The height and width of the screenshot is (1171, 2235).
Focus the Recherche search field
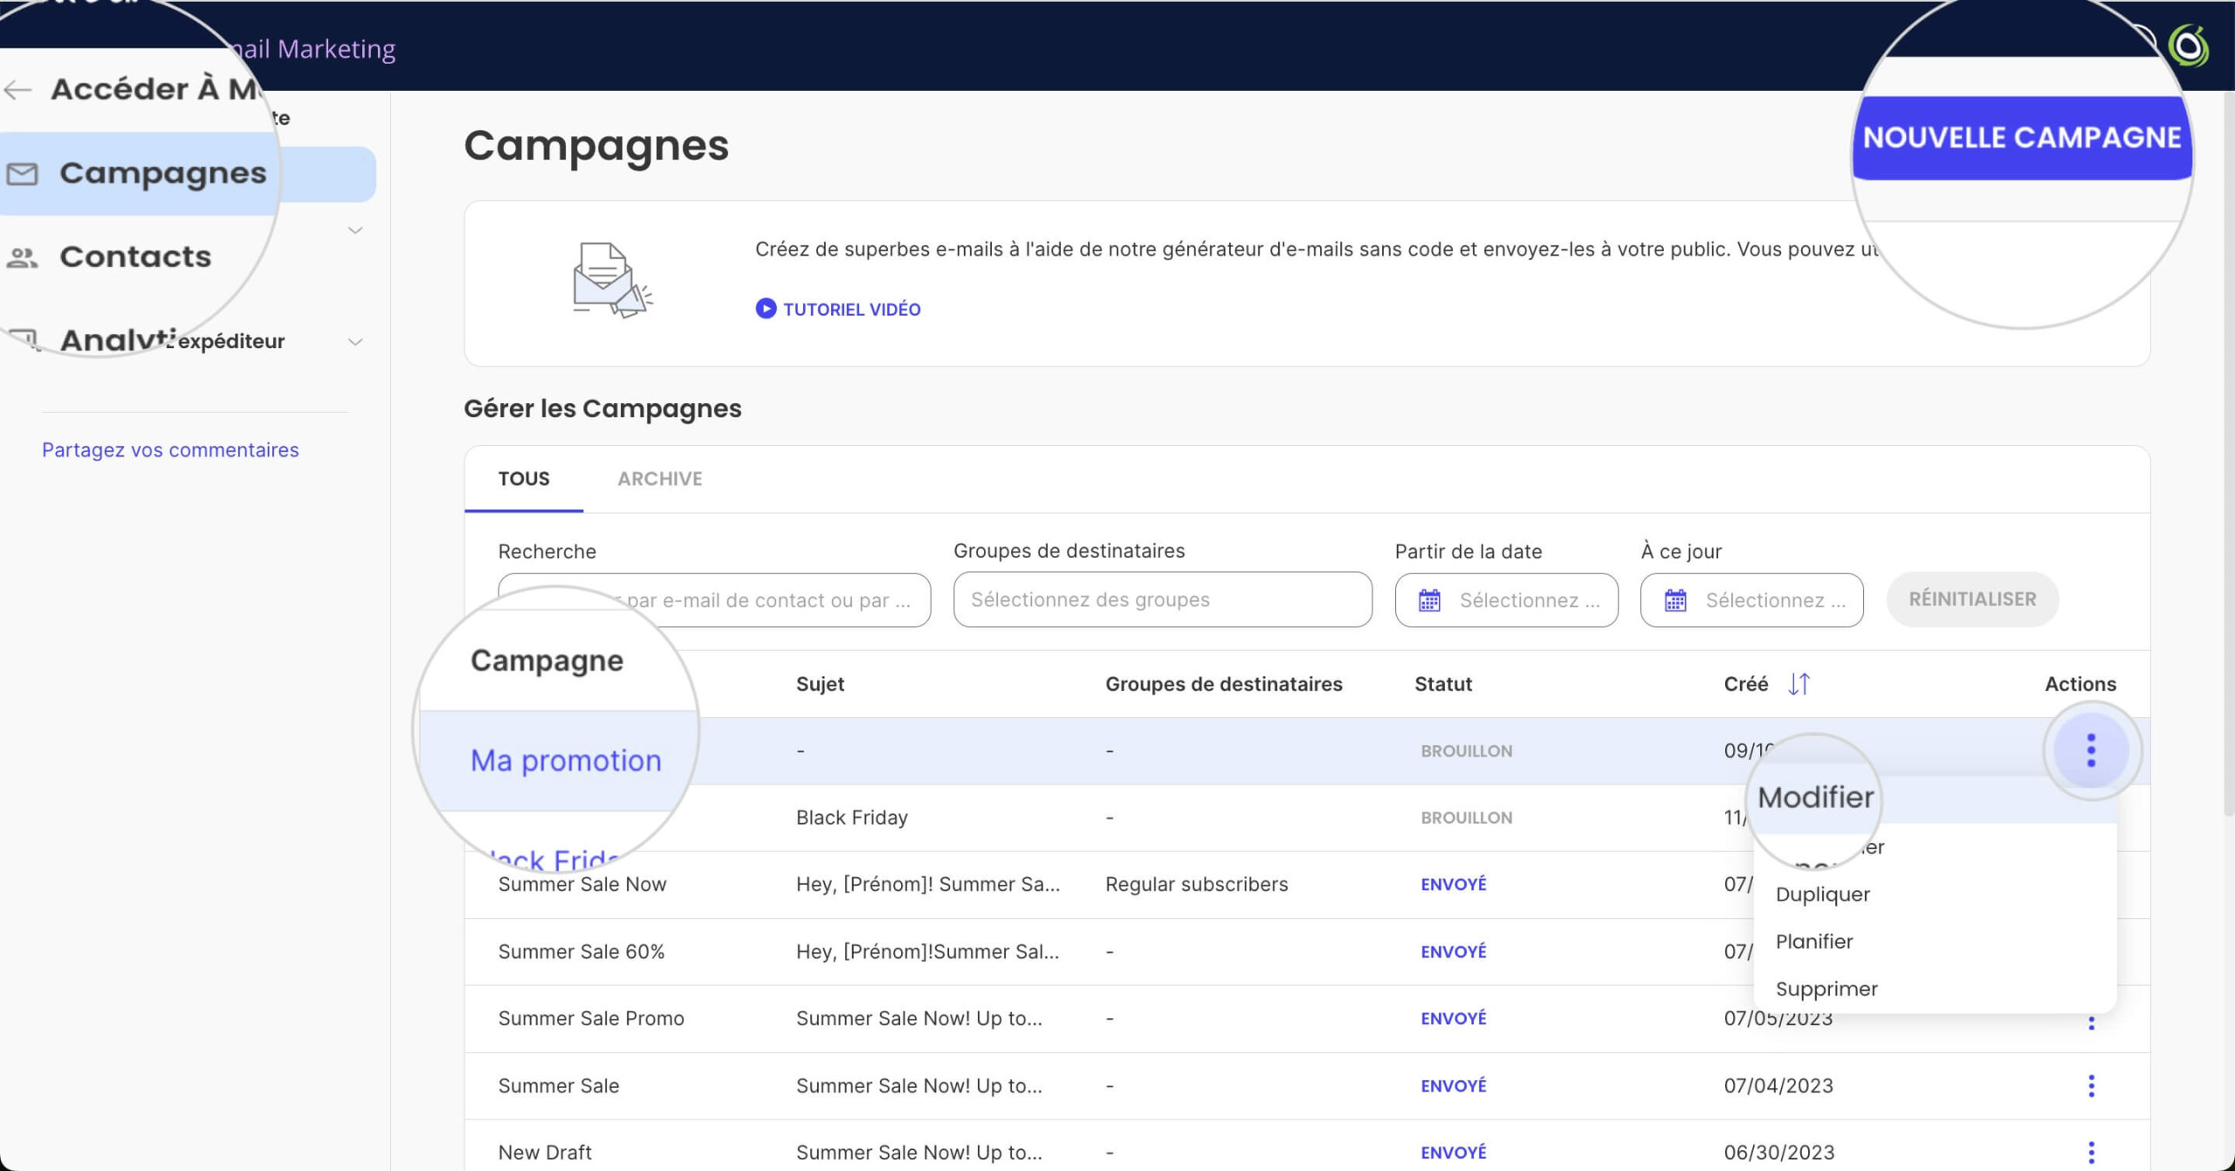tap(714, 600)
